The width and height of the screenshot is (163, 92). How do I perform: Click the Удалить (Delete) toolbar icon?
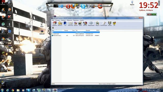click(x=76, y=24)
